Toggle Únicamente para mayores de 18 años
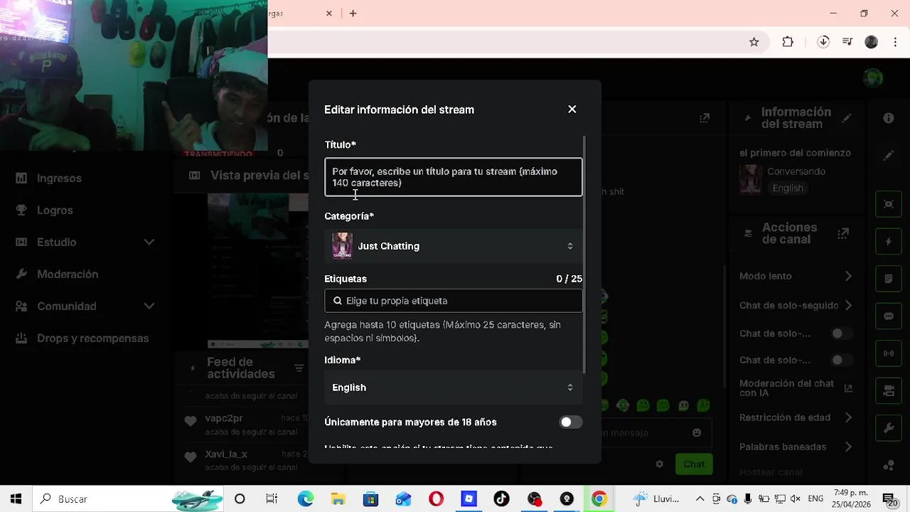Viewport: 910px width, 512px height. point(570,422)
